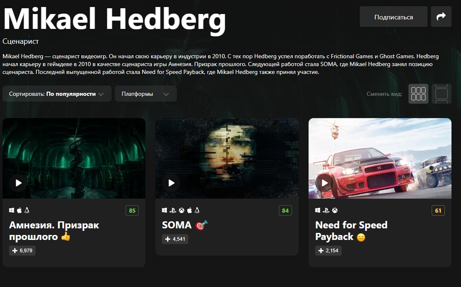Expand the Платформы filter dropdown
Viewport: 461px width, 287px height.
[145, 94]
